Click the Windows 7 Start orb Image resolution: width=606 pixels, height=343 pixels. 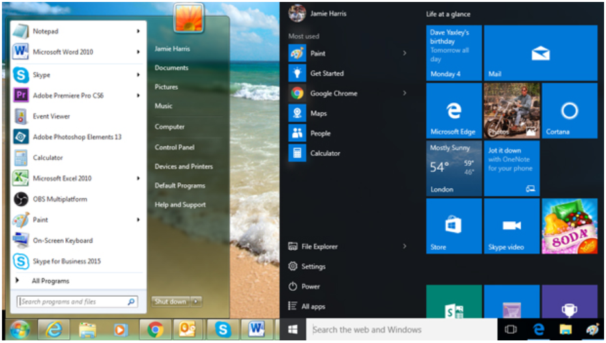point(20,330)
